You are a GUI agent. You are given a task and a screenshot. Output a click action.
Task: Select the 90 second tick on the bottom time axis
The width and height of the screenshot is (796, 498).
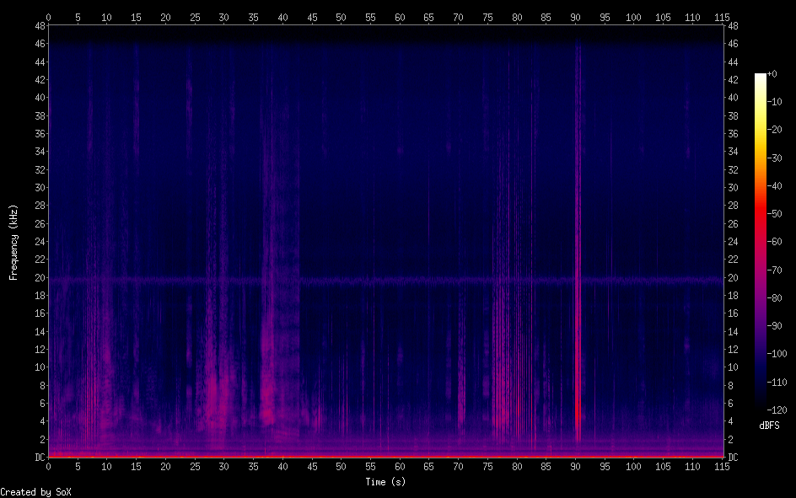[575, 466]
